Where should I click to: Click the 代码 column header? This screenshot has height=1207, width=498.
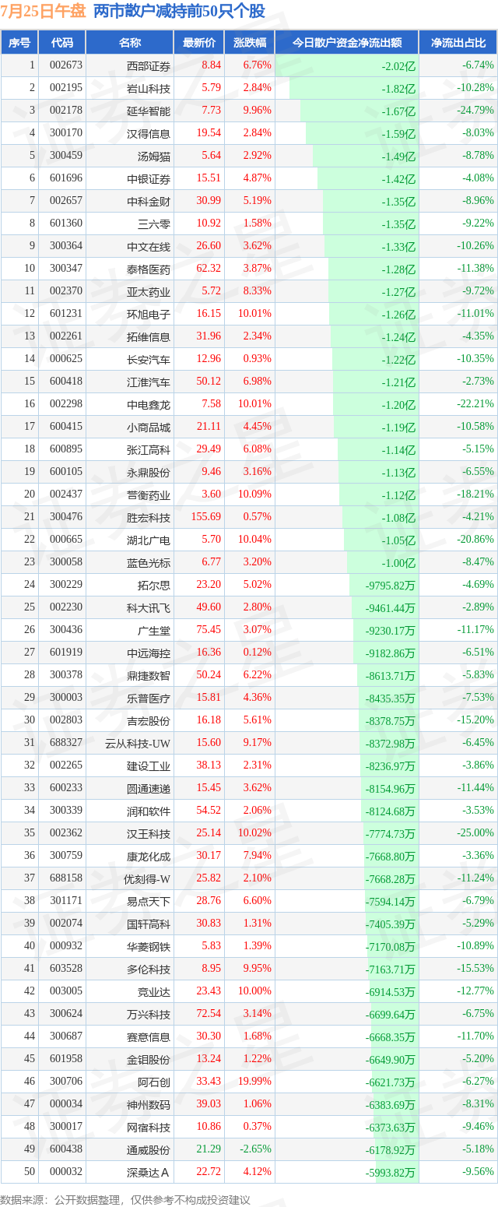coord(62,43)
